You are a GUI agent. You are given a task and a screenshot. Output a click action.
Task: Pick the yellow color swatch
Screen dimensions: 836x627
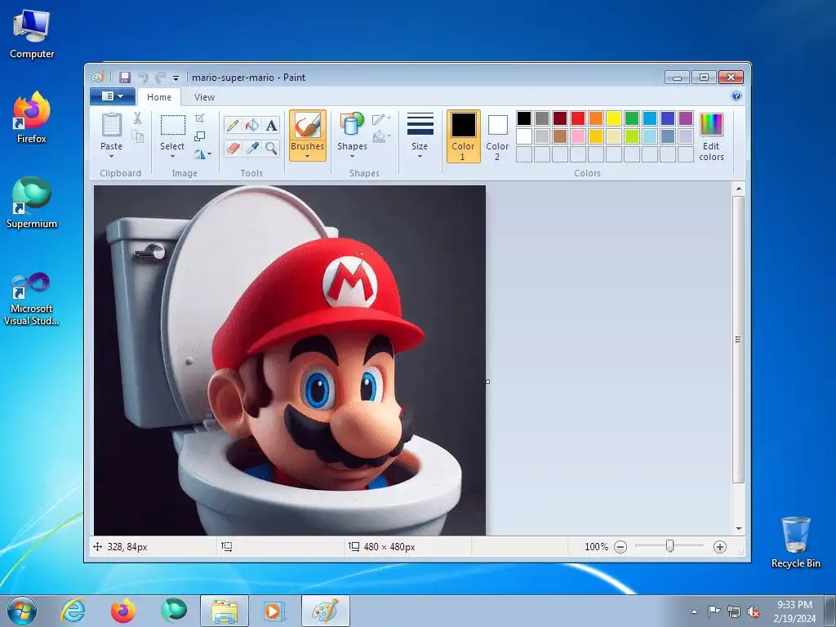point(614,118)
